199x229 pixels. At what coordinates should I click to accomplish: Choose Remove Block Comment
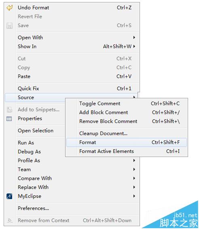pos(127,121)
